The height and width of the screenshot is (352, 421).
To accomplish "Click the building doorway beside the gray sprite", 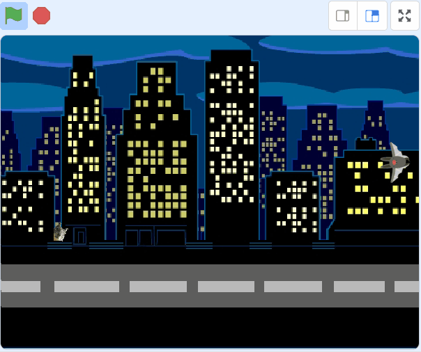I will click(80, 237).
